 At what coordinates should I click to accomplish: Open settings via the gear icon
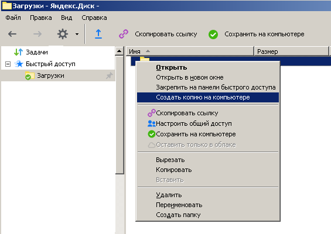tap(63, 34)
